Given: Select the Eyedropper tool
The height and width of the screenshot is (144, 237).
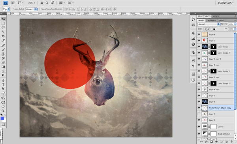Looking at the screenshot, I should pos(3,40).
